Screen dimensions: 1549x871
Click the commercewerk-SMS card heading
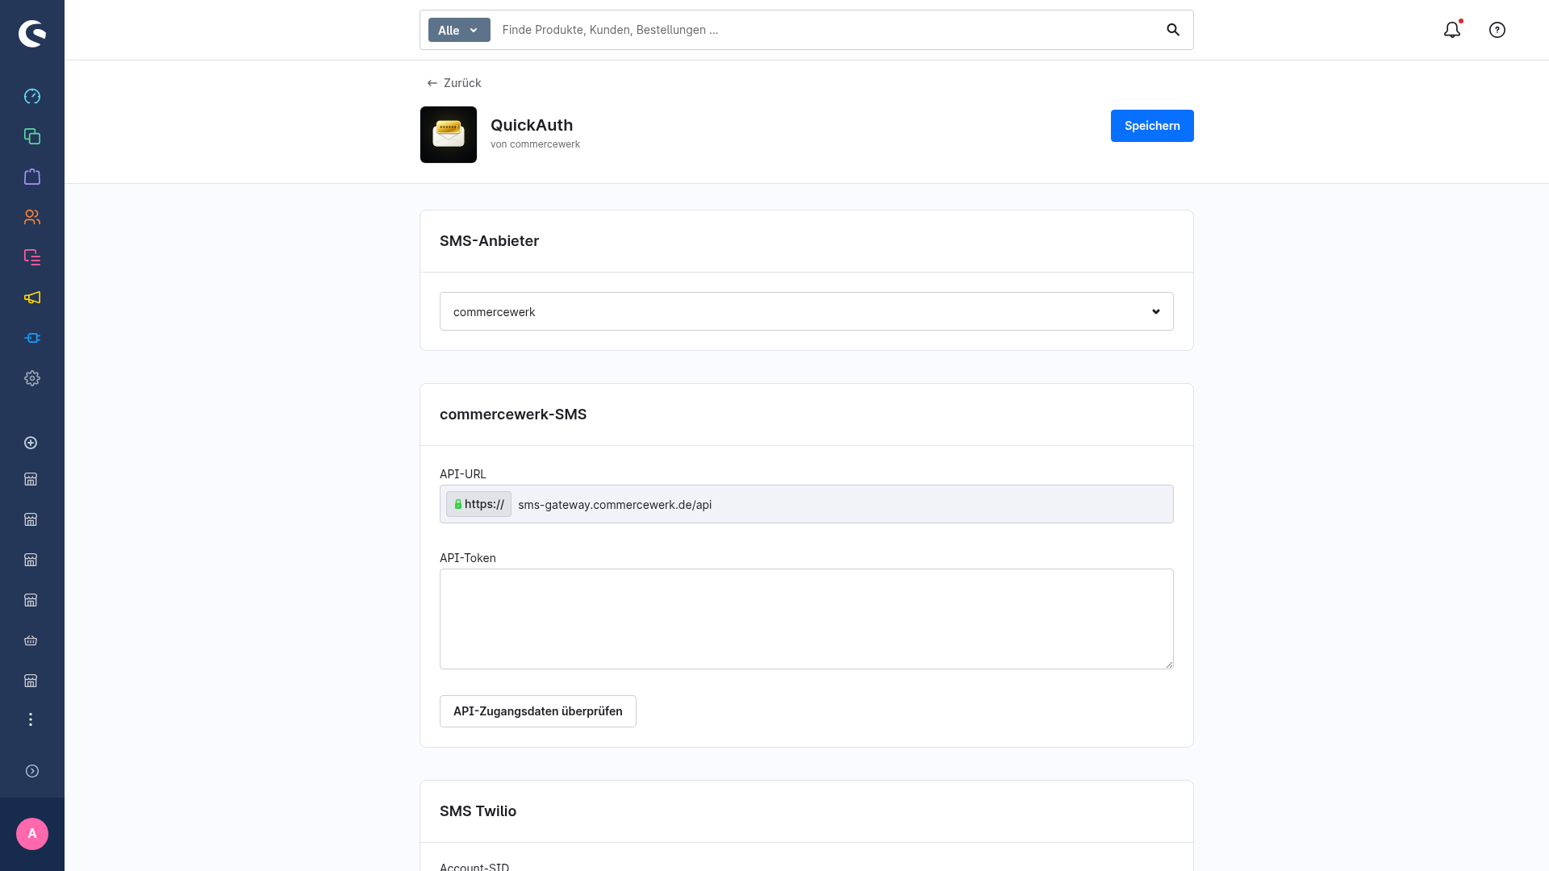pos(513,415)
